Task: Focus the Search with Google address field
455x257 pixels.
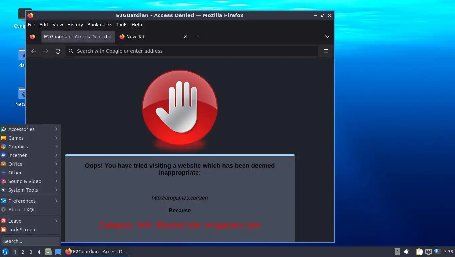Action: click(x=192, y=51)
